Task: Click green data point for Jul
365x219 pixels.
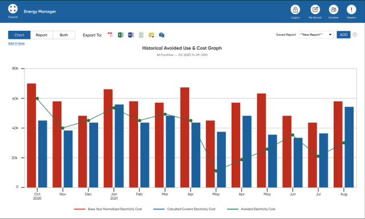Action: coord(318,156)
